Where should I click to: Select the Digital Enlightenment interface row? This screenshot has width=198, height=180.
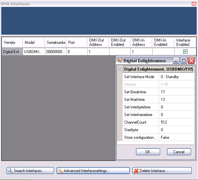[12, 52]
